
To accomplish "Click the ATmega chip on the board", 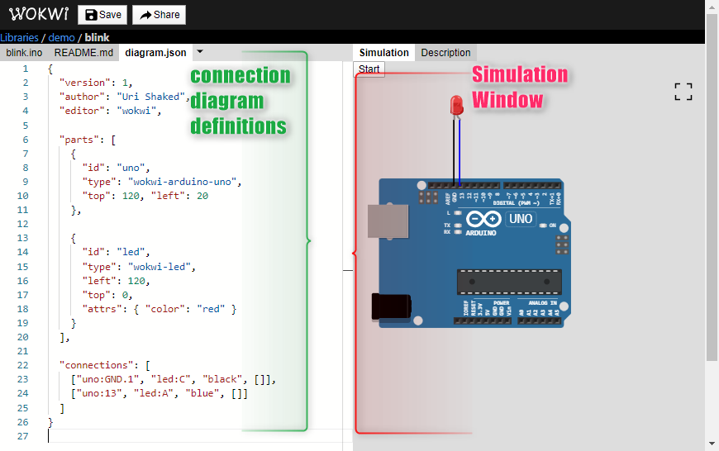I will pos(509,282).
